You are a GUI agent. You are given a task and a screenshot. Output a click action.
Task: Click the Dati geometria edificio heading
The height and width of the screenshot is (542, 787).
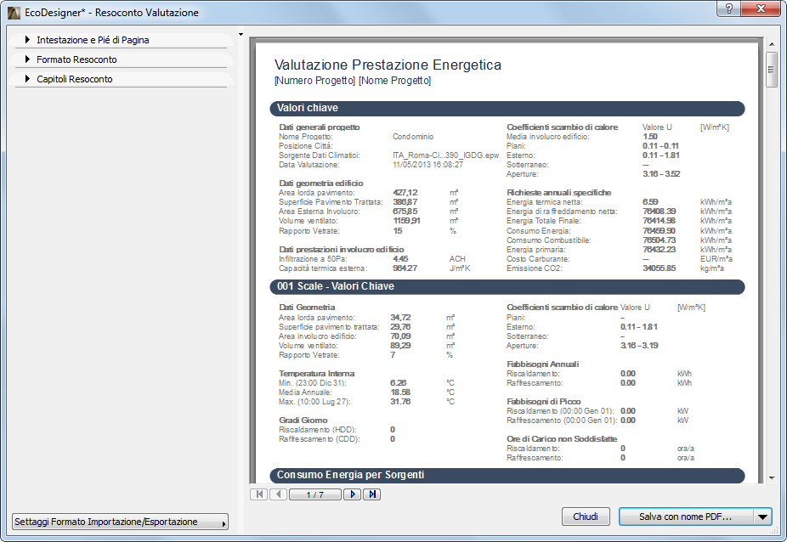pyautogui.click(x=320, y=183)
